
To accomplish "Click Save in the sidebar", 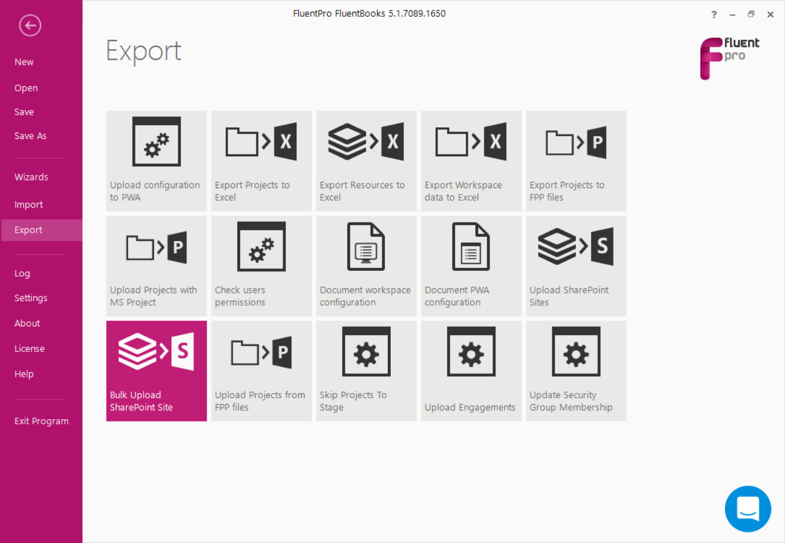I will pos(24,112).
